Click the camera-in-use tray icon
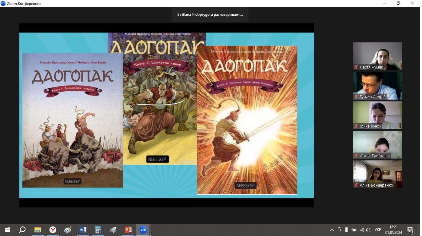This screenshot has height=236, width=422. pos(339,230)
